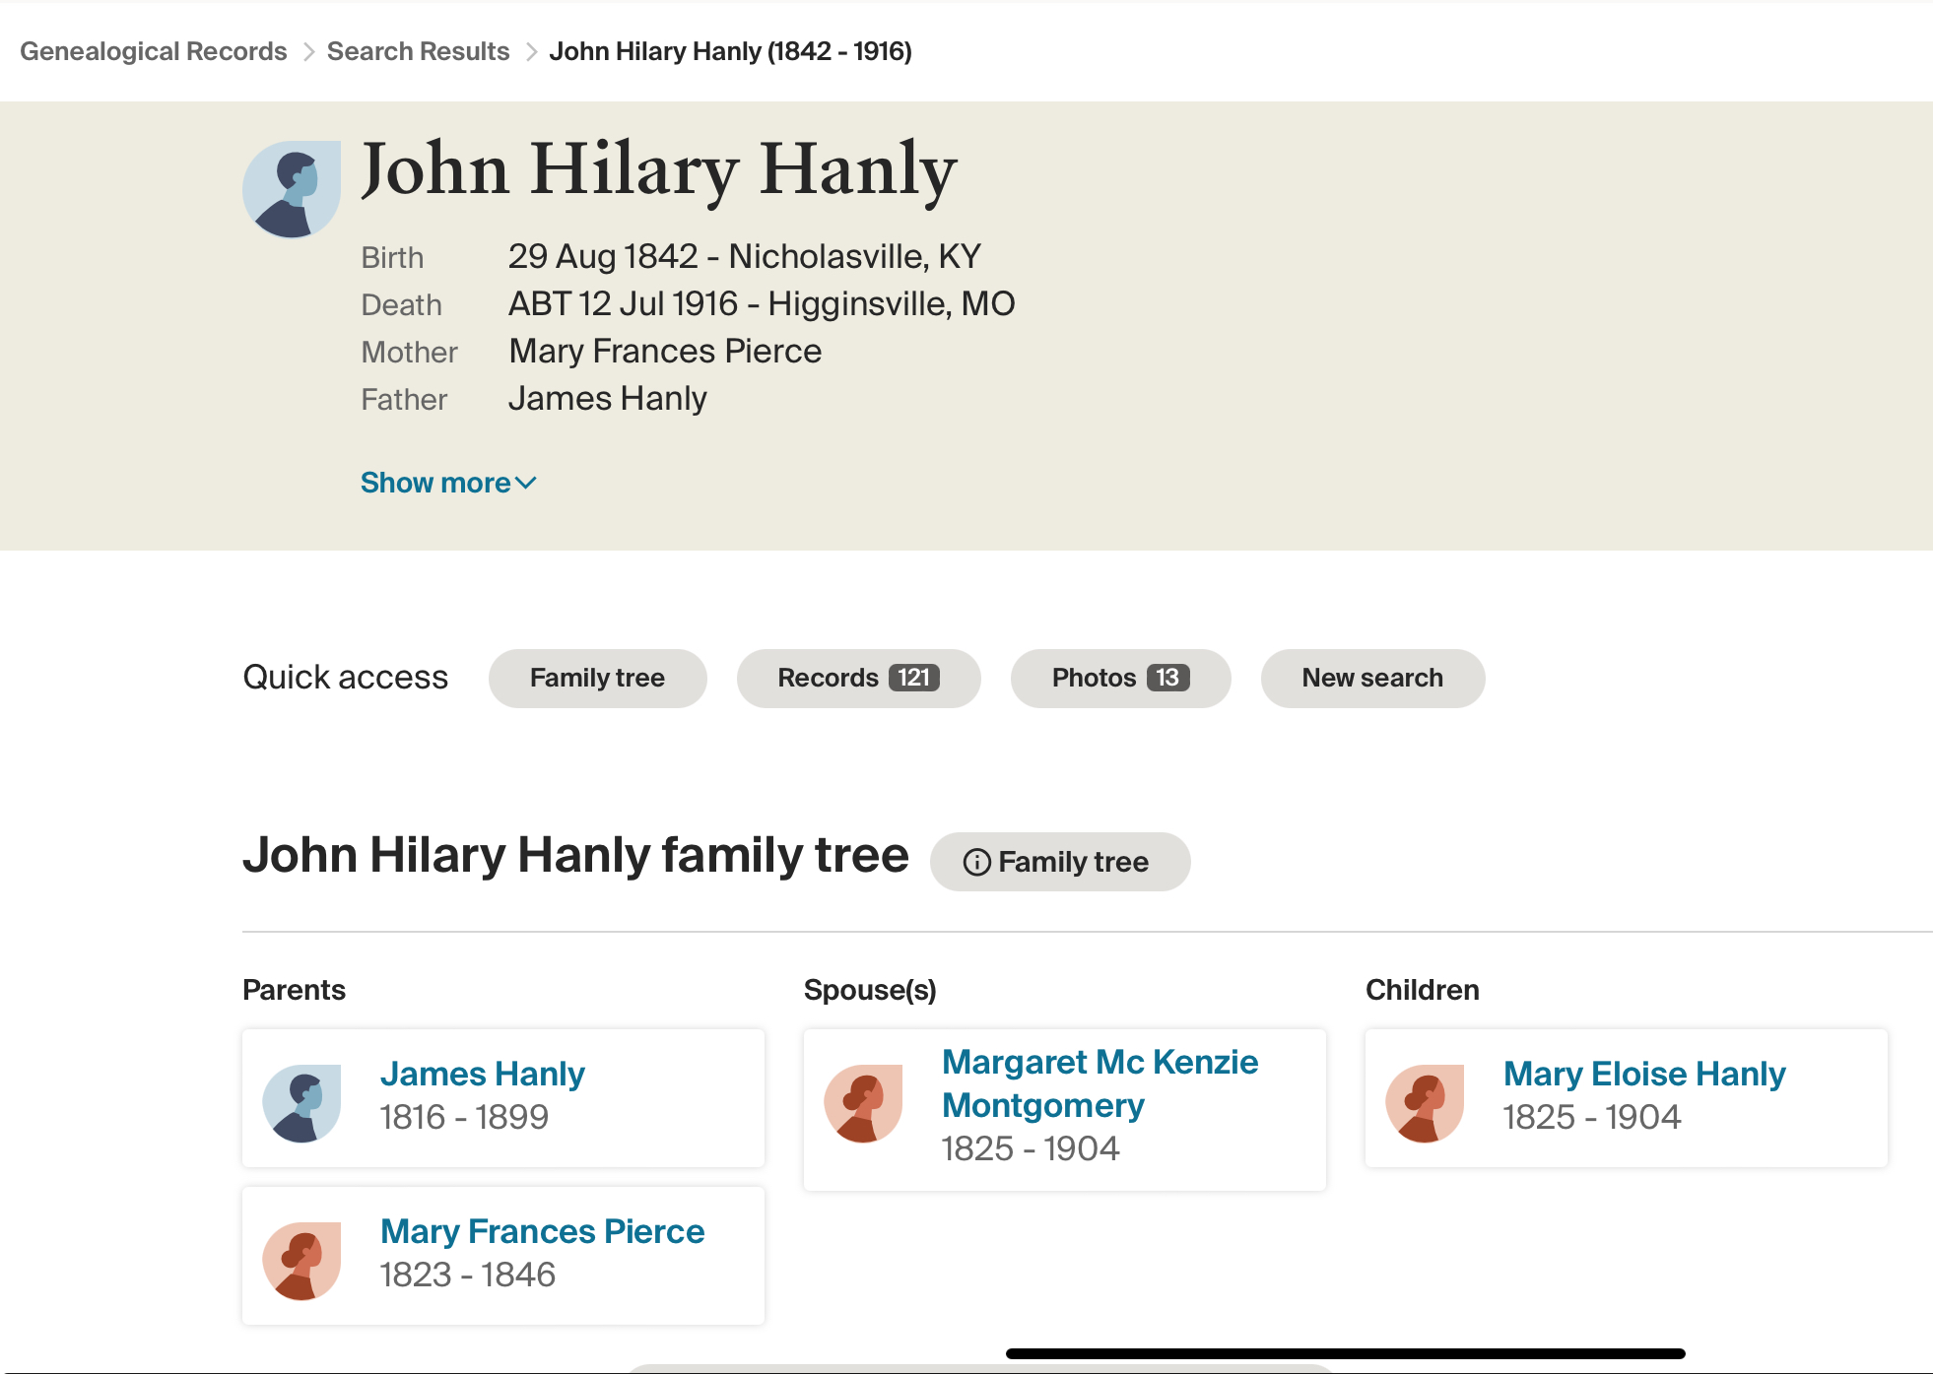Click the 121 records count badge
1933x1374 pixels.
[x=913, y=678]
